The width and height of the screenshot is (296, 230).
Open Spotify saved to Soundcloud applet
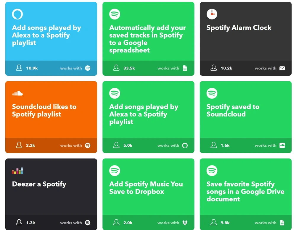click(x=233, y=111)
